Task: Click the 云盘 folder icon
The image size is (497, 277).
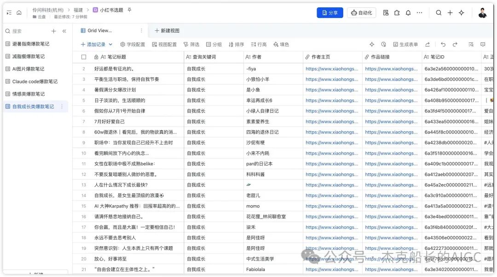Action: coord(34,17)
